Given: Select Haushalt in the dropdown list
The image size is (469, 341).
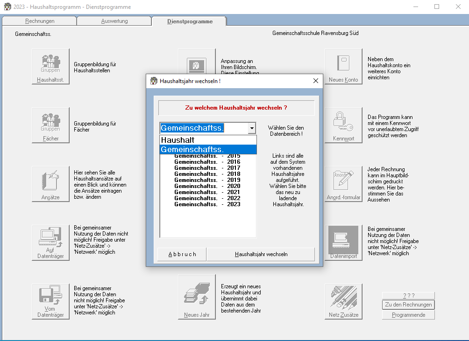Looking at the screenshot, I should [x=208, y=140].
